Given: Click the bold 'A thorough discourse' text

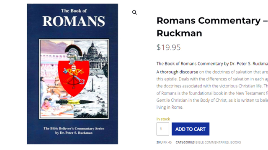Looking at the screenshot, I should tap(177, 72).
